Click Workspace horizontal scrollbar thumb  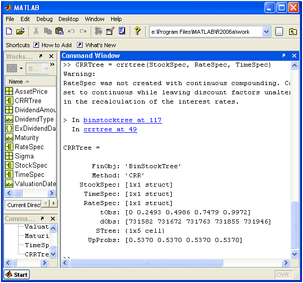(x=18, y=193)
